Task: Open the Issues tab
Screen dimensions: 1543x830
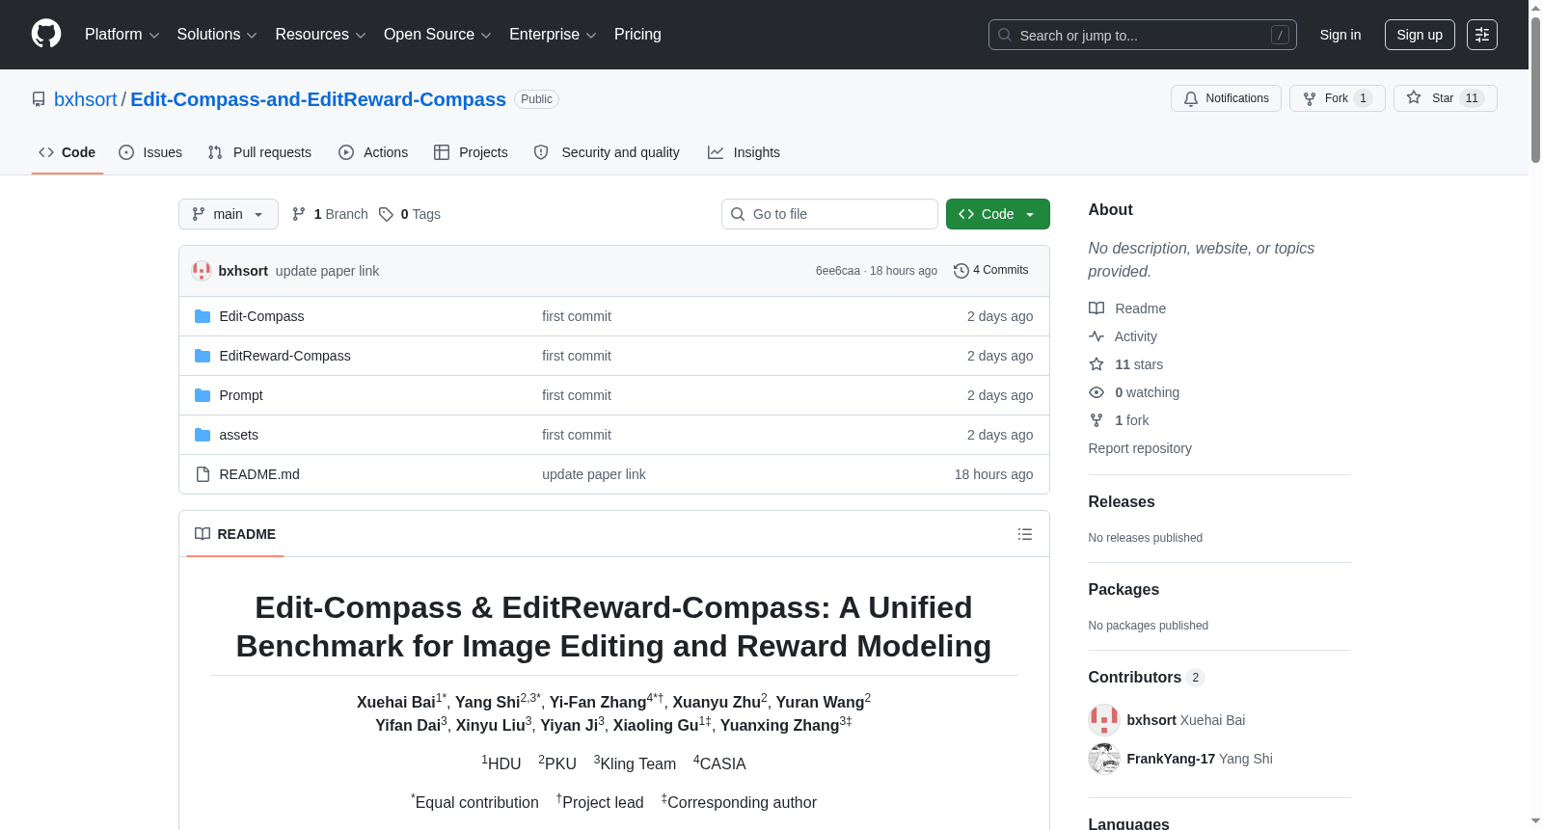Action: 150,152
